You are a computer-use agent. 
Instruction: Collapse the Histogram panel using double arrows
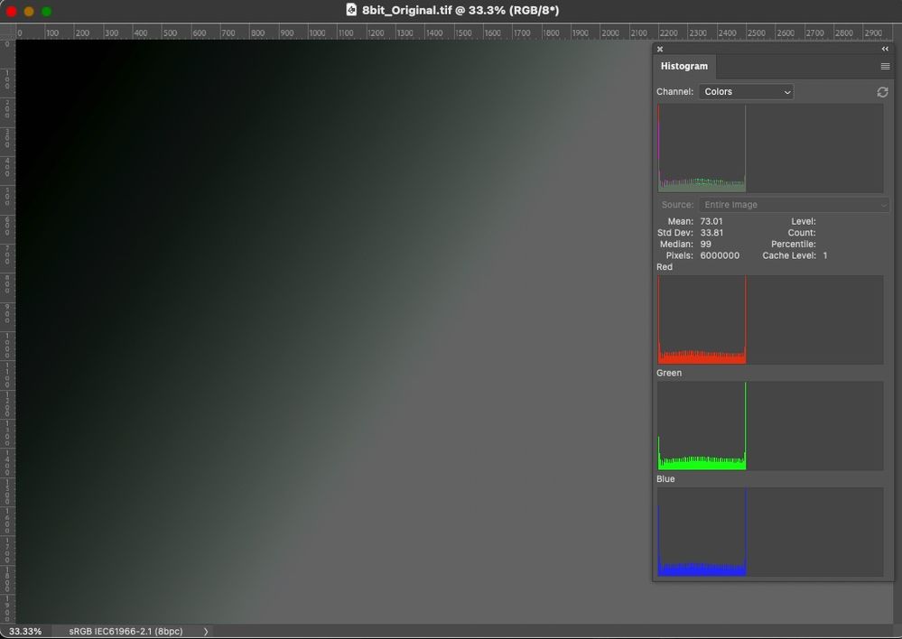(885, 49)
